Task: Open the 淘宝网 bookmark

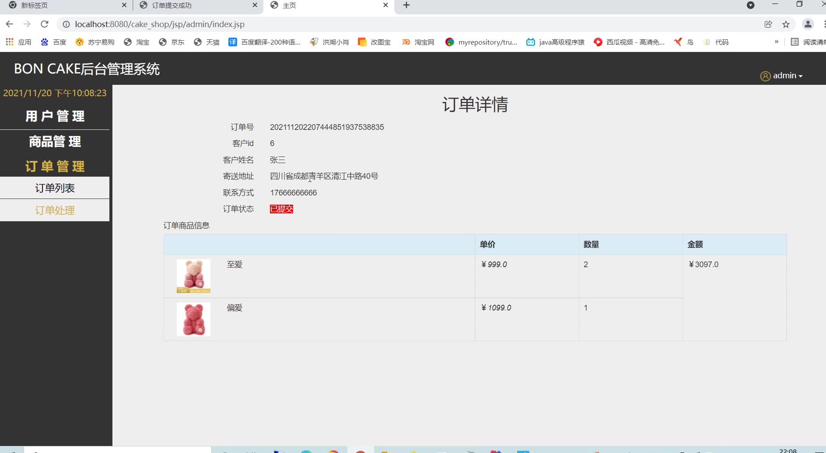Action: tap(418, 42)
